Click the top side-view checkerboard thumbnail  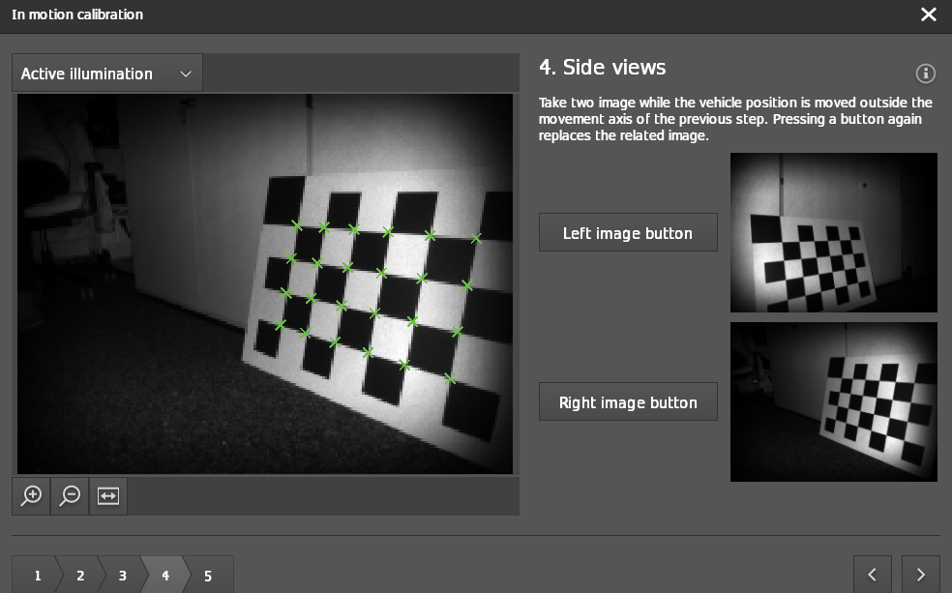pyautogui.click(x=833, y=232)
